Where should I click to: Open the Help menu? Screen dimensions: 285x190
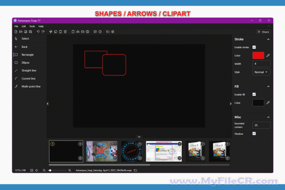pyautogui.click(x=41, y=27)
